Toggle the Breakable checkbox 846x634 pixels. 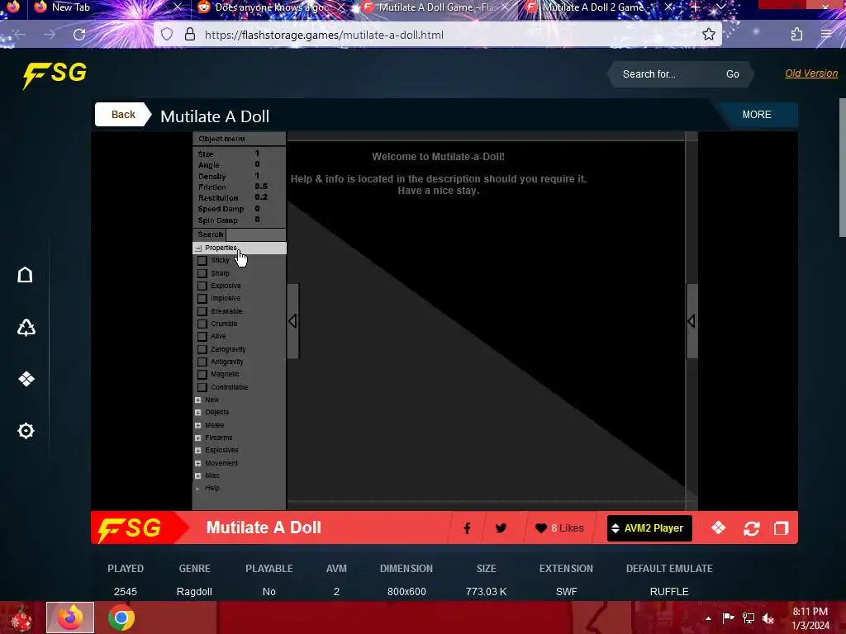202,311
